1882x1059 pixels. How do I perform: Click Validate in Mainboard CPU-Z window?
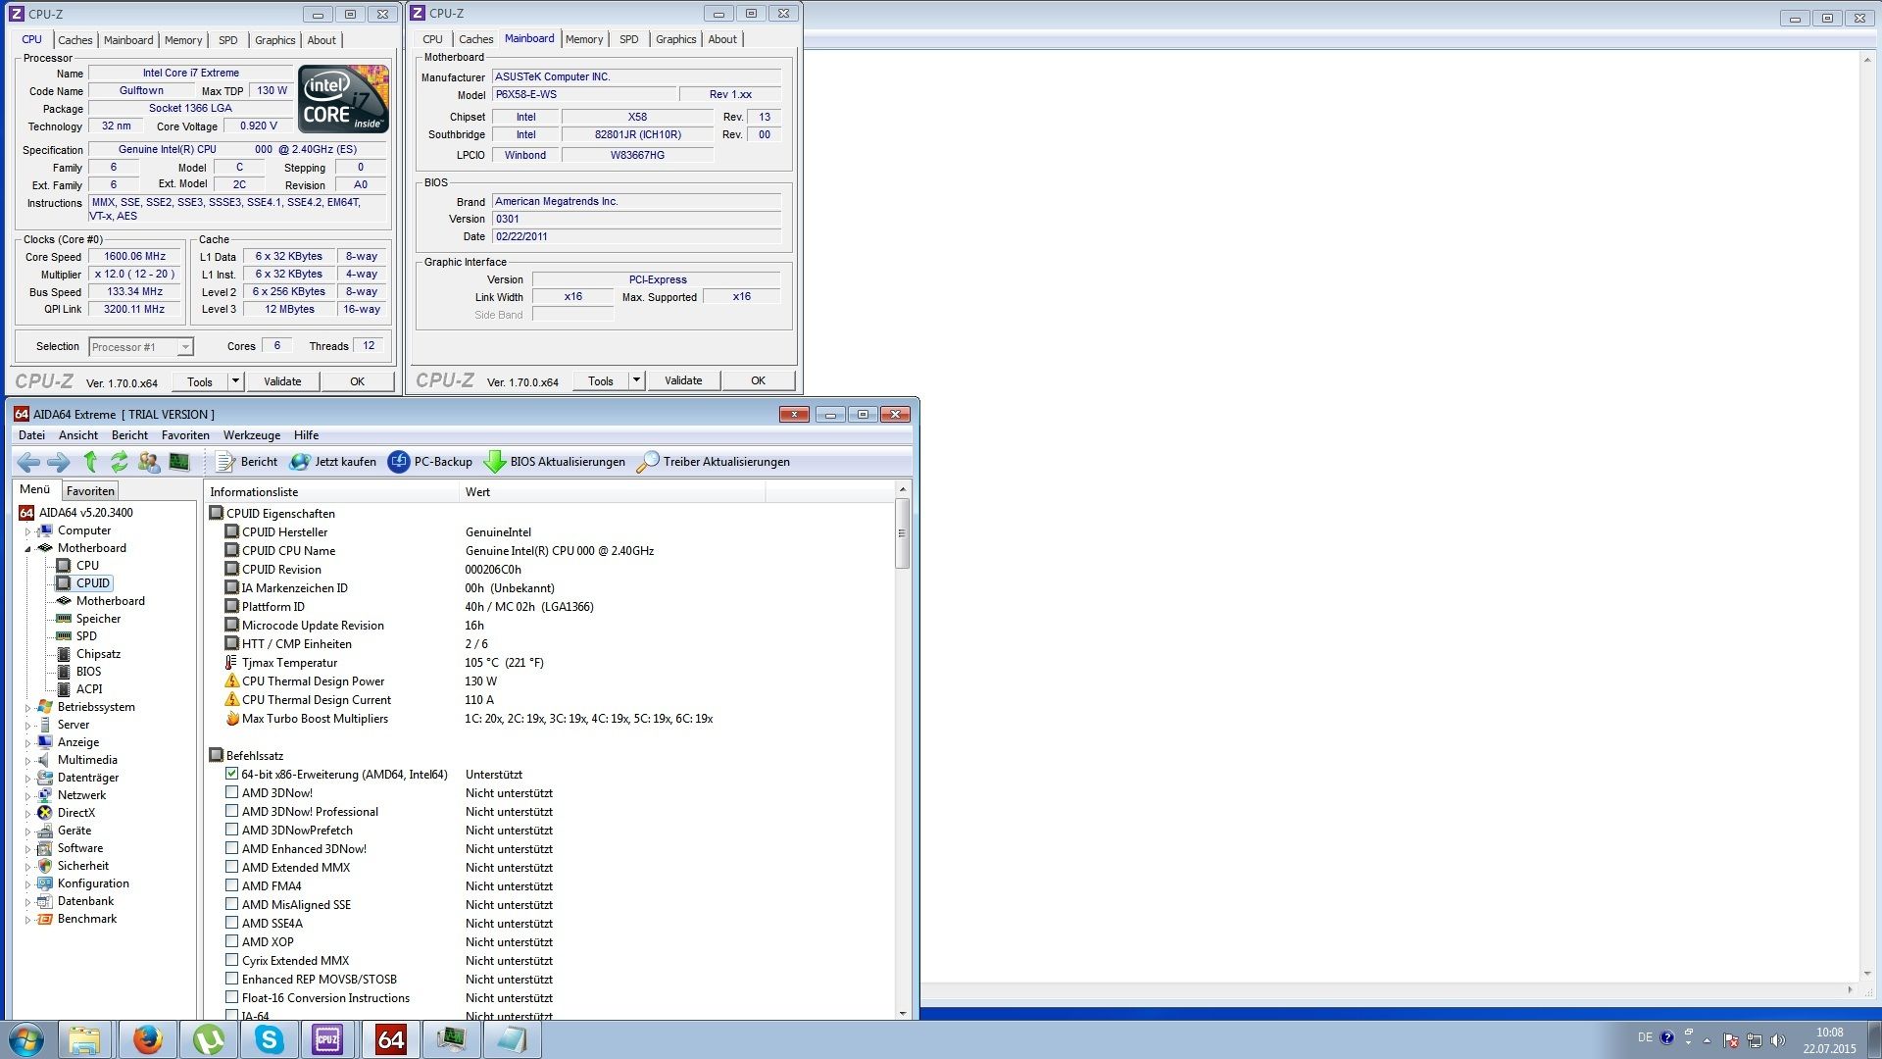pos(683,380)
